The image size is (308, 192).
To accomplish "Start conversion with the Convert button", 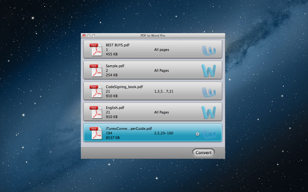I will [x=203, y=152].
